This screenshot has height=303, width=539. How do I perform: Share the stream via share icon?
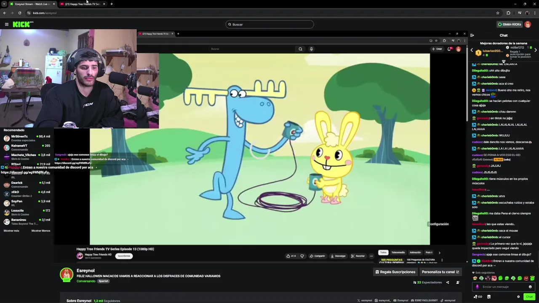click(x=447, y=282)
